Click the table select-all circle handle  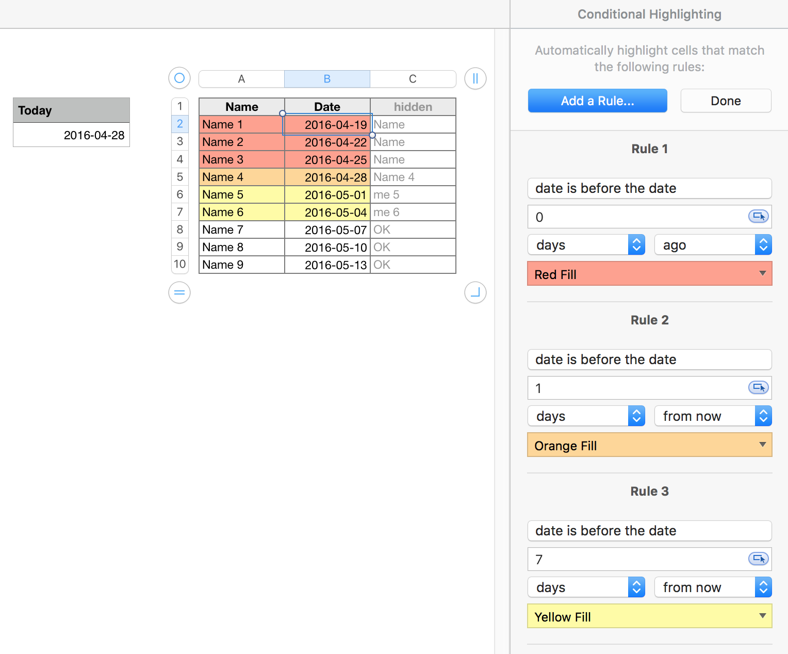pyautogui.click(x=179, y=78)
